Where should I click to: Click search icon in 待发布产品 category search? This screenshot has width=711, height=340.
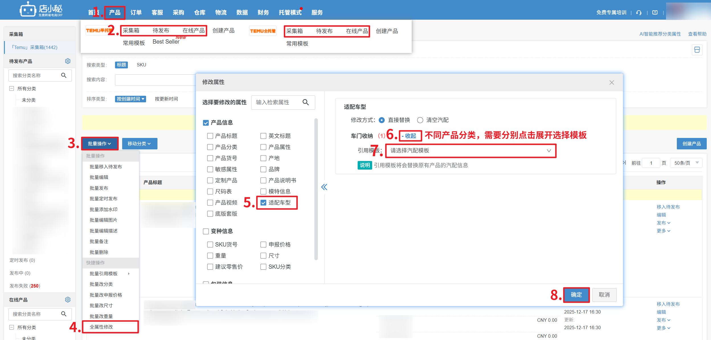click(64, 76)
